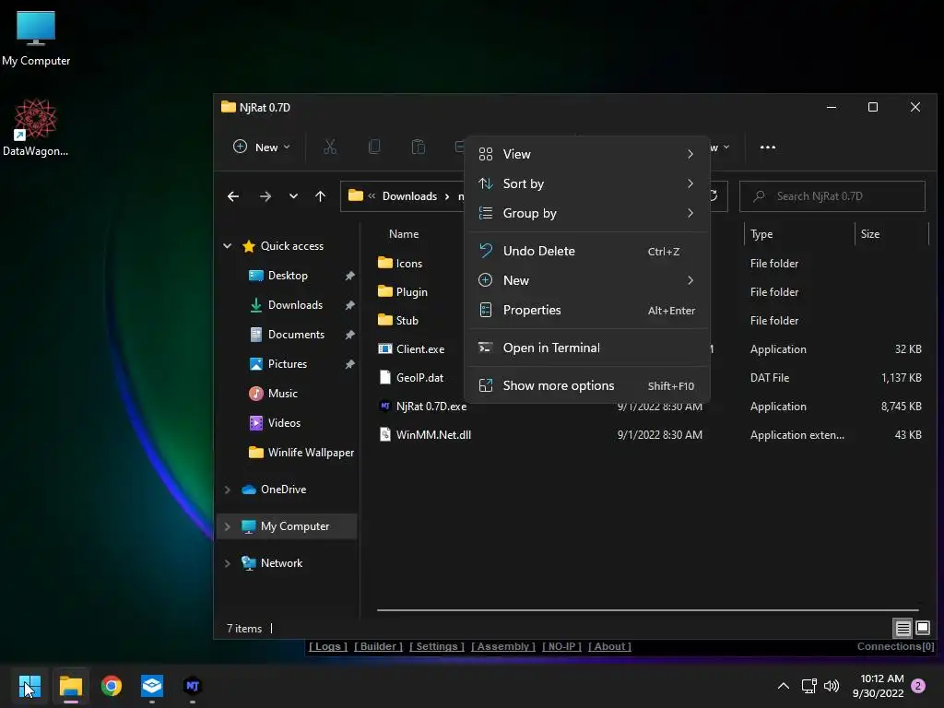Expand the OneDrive tree node
The width and height of the screenshot is (944, 708).
[228, 490]
